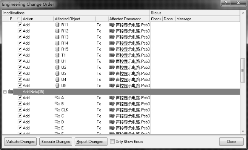
Task: Click the help question mark button
Action: (225, 3)
